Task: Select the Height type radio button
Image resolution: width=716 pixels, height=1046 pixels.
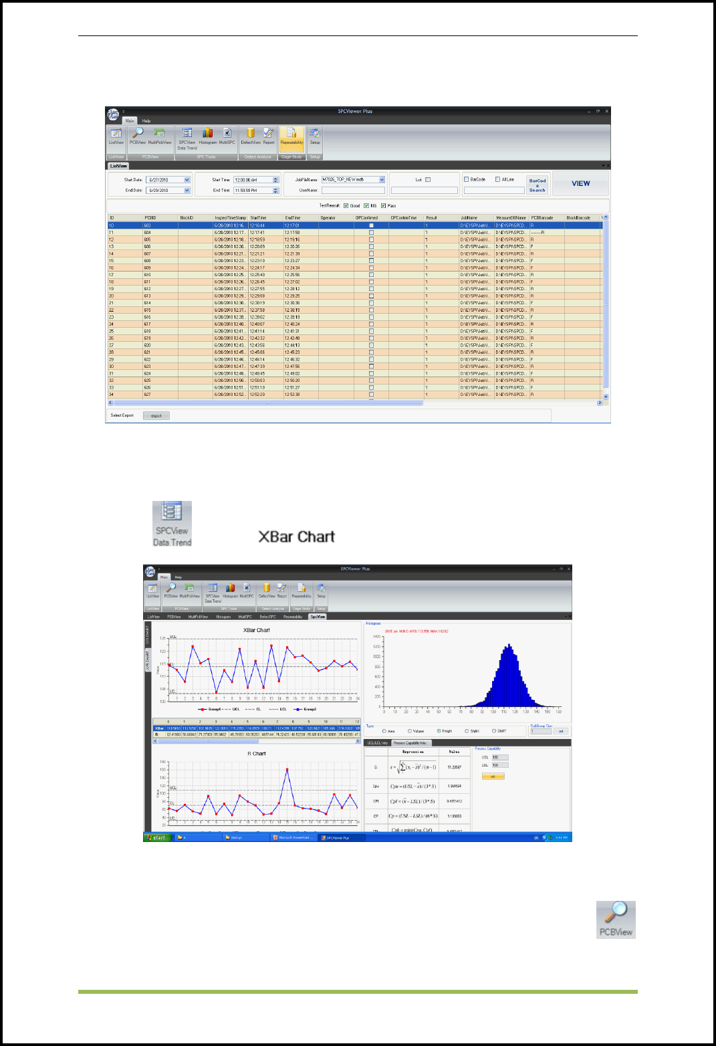Action: [439, 731]
